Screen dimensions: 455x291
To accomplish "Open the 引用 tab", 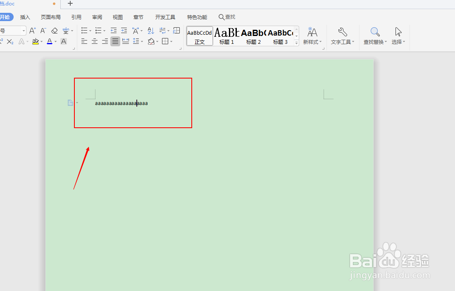I will tap(76, 17).
